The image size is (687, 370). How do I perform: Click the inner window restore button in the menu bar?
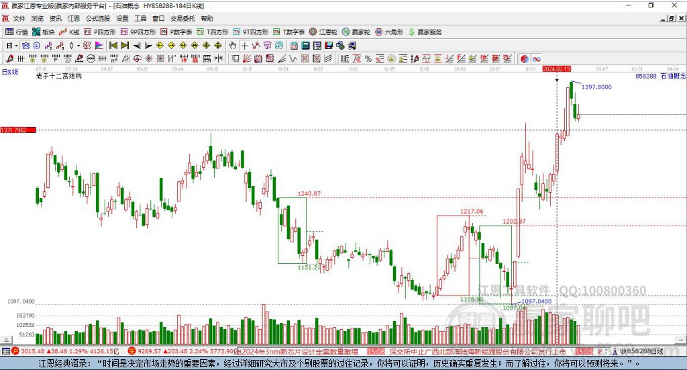672,18
